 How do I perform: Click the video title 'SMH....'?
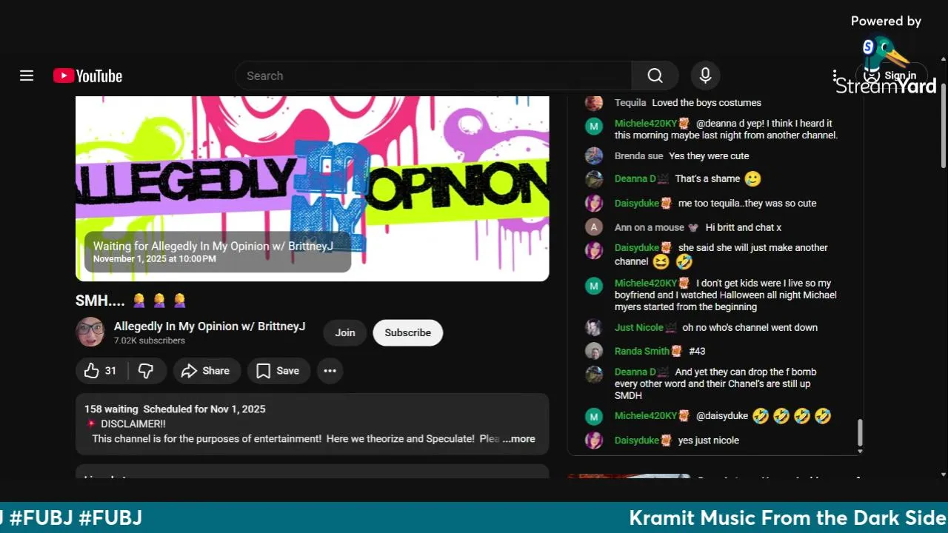click(100, 301)
